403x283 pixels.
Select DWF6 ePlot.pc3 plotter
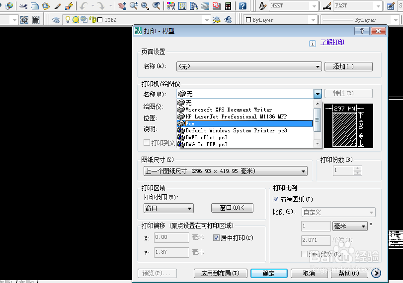(x=245, y=137)
